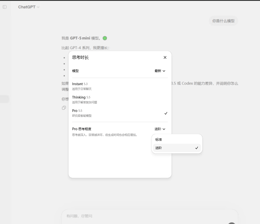Click the 适用于解答复杂问题 description text
The image size is (260, 224).
tap(84, 102)
